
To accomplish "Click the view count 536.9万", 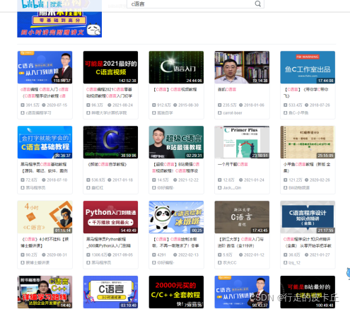I will click(x=98, y=180).
